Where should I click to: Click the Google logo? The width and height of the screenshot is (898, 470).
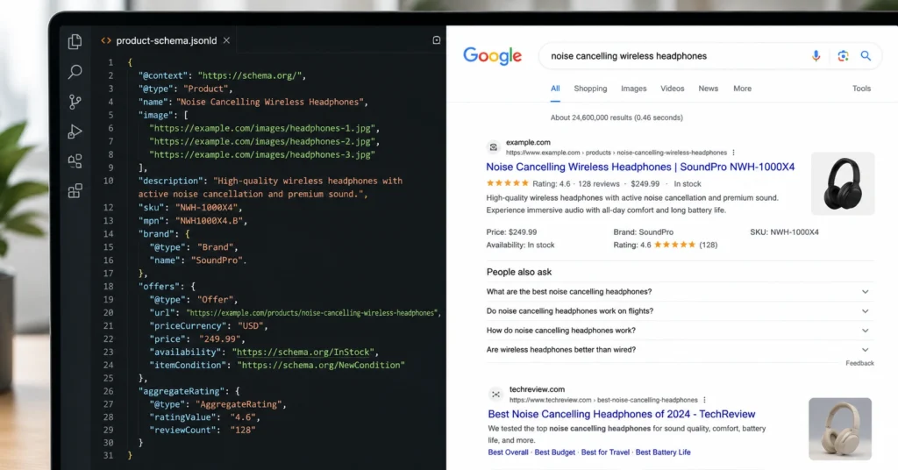click(x=493, y=55)
